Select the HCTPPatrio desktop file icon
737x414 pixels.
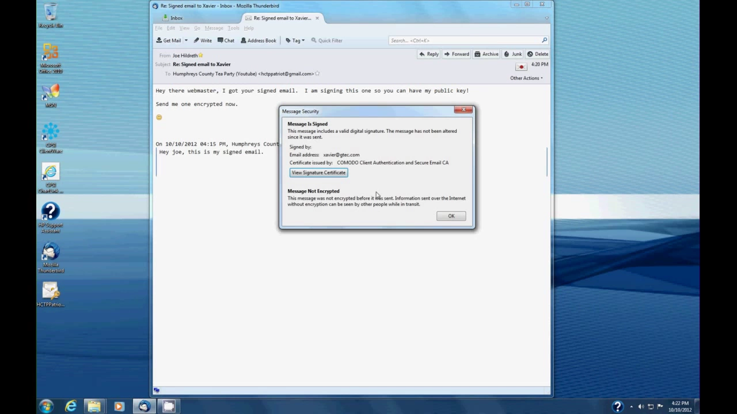tap(51, 294)
